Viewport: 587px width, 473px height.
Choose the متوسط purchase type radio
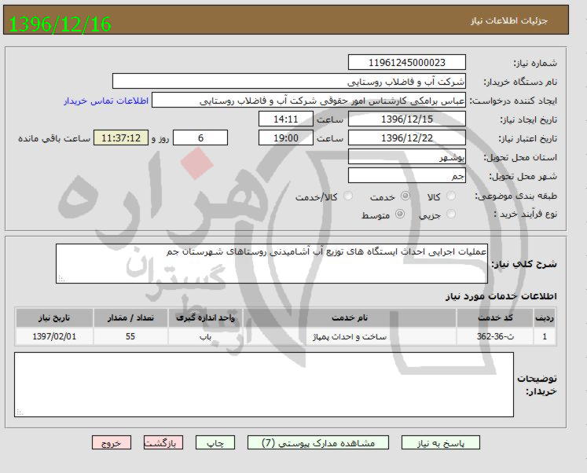pos(400,214)
